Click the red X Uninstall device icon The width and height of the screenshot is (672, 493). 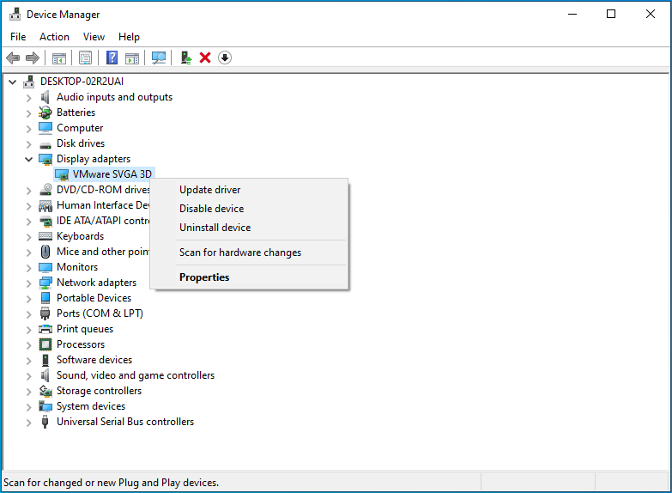(x=205, y=58)
